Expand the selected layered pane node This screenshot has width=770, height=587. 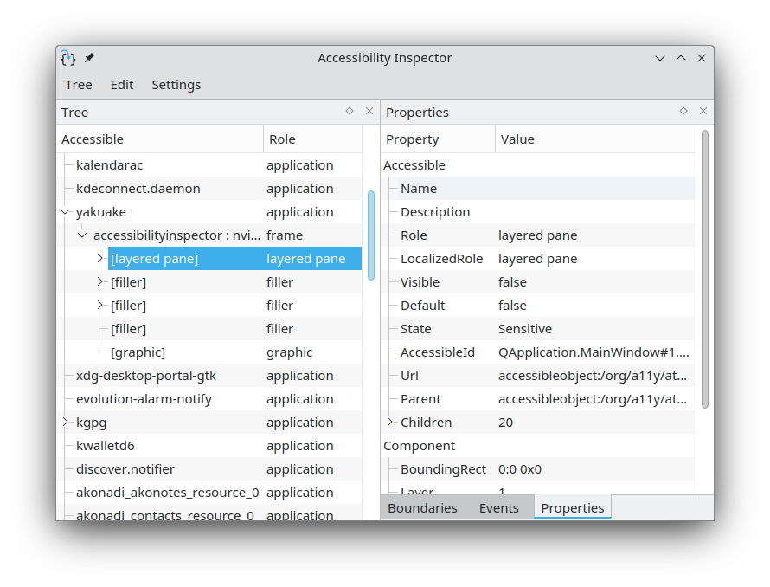[x=99, y=258]
